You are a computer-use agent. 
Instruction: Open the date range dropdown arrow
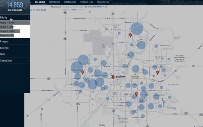pos(50,10)
